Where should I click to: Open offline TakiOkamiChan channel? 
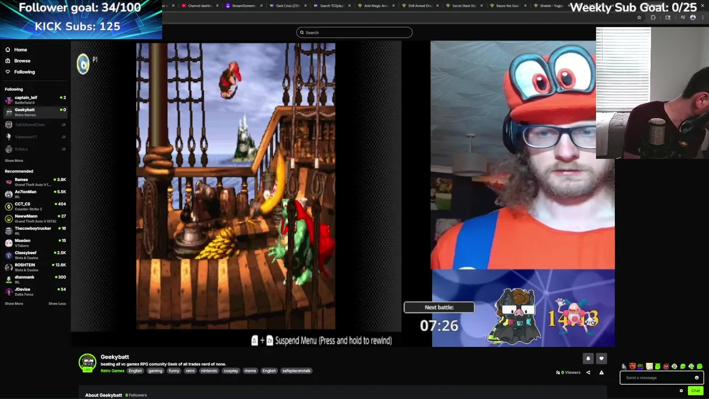click(x=35, y=125)
